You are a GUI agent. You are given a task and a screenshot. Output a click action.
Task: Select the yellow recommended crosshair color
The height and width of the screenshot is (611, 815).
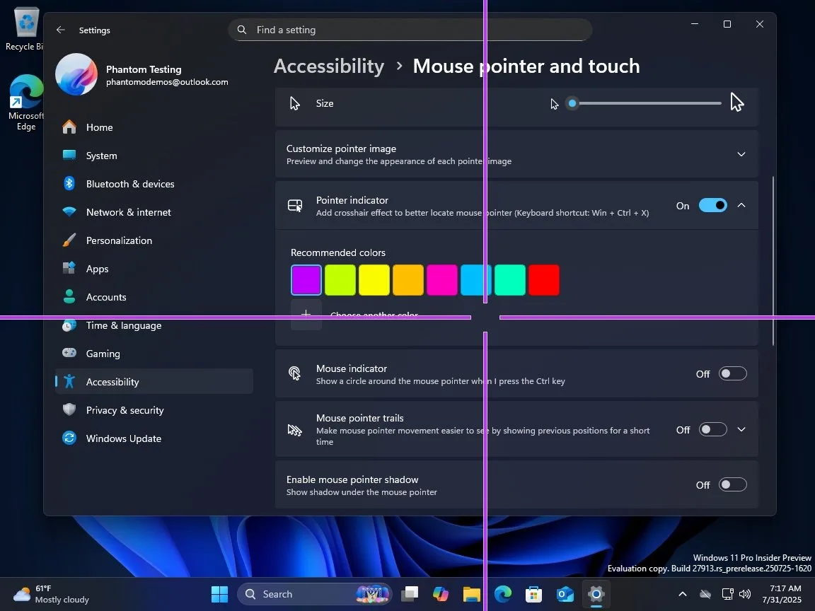[x=374, y=279]
